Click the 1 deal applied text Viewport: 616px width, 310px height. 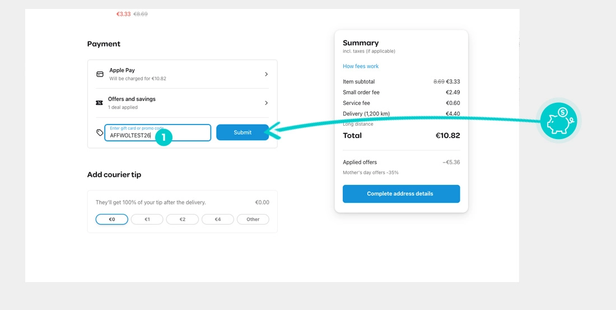123,107
